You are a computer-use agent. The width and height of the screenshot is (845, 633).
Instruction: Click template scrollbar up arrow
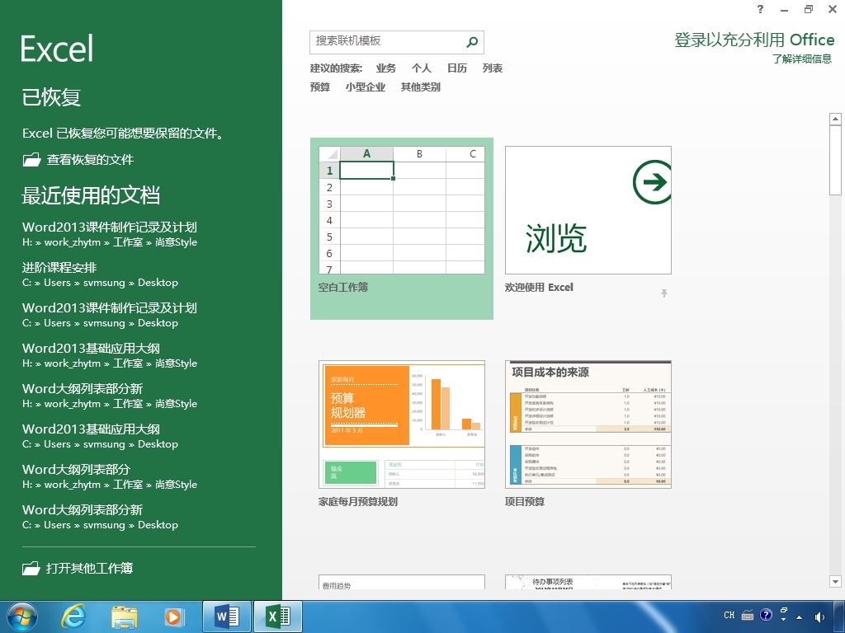pyautogui.click(x=835, y=119)
